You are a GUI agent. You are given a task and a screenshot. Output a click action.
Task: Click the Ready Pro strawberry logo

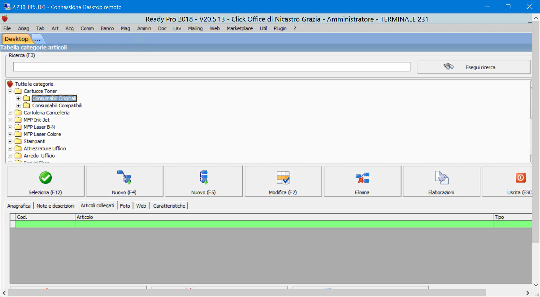point(4,19)
